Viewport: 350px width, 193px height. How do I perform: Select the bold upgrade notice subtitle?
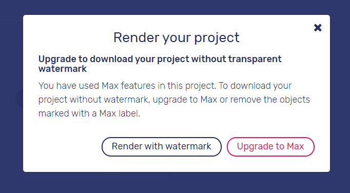[160, 64]
